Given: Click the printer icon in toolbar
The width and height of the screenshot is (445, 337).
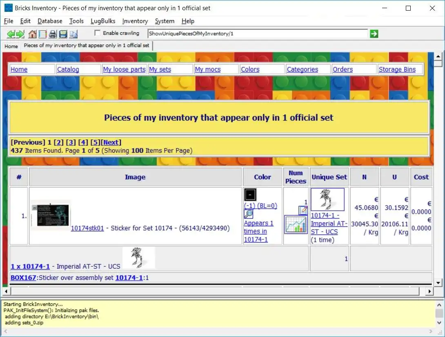Looking at the screenshot, I should (53, 34).
